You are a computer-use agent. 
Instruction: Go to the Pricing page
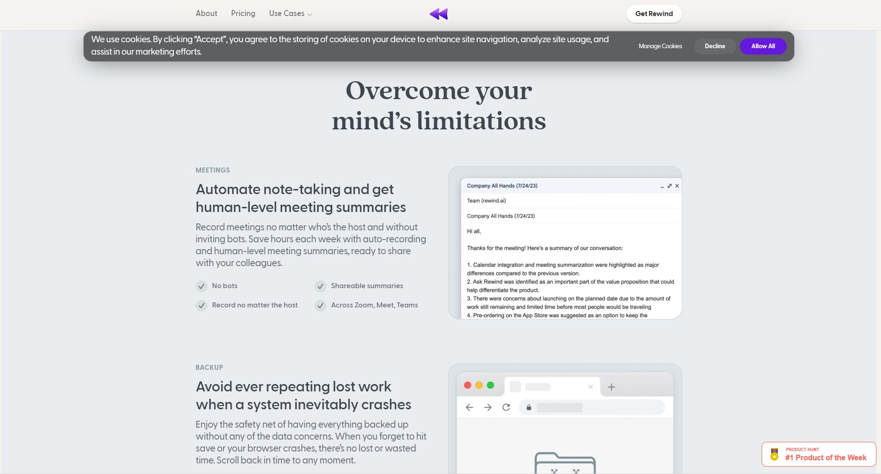pos(243,14)
